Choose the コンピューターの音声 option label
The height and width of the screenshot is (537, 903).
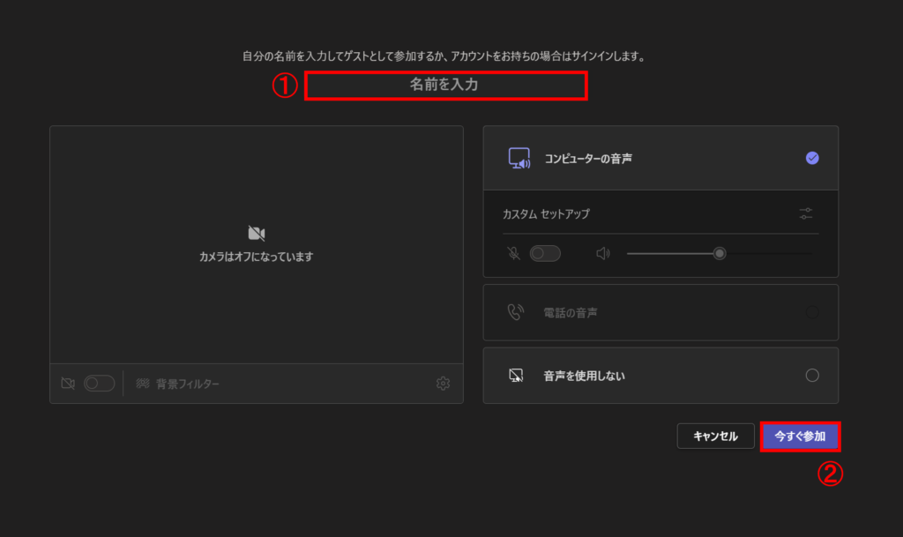[x=587, y=159]
